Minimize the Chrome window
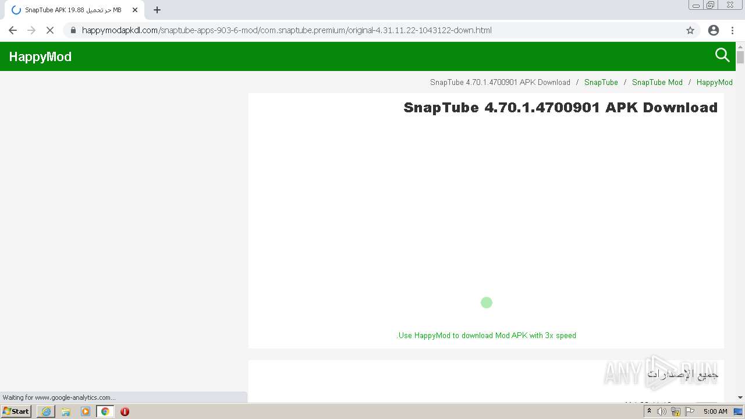The height and width of the screenshot is (419, 745). [x=696, y=5]
